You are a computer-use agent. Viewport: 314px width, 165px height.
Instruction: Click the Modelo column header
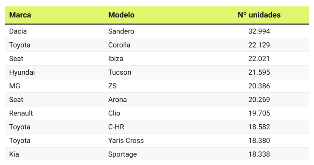point(121,15)
